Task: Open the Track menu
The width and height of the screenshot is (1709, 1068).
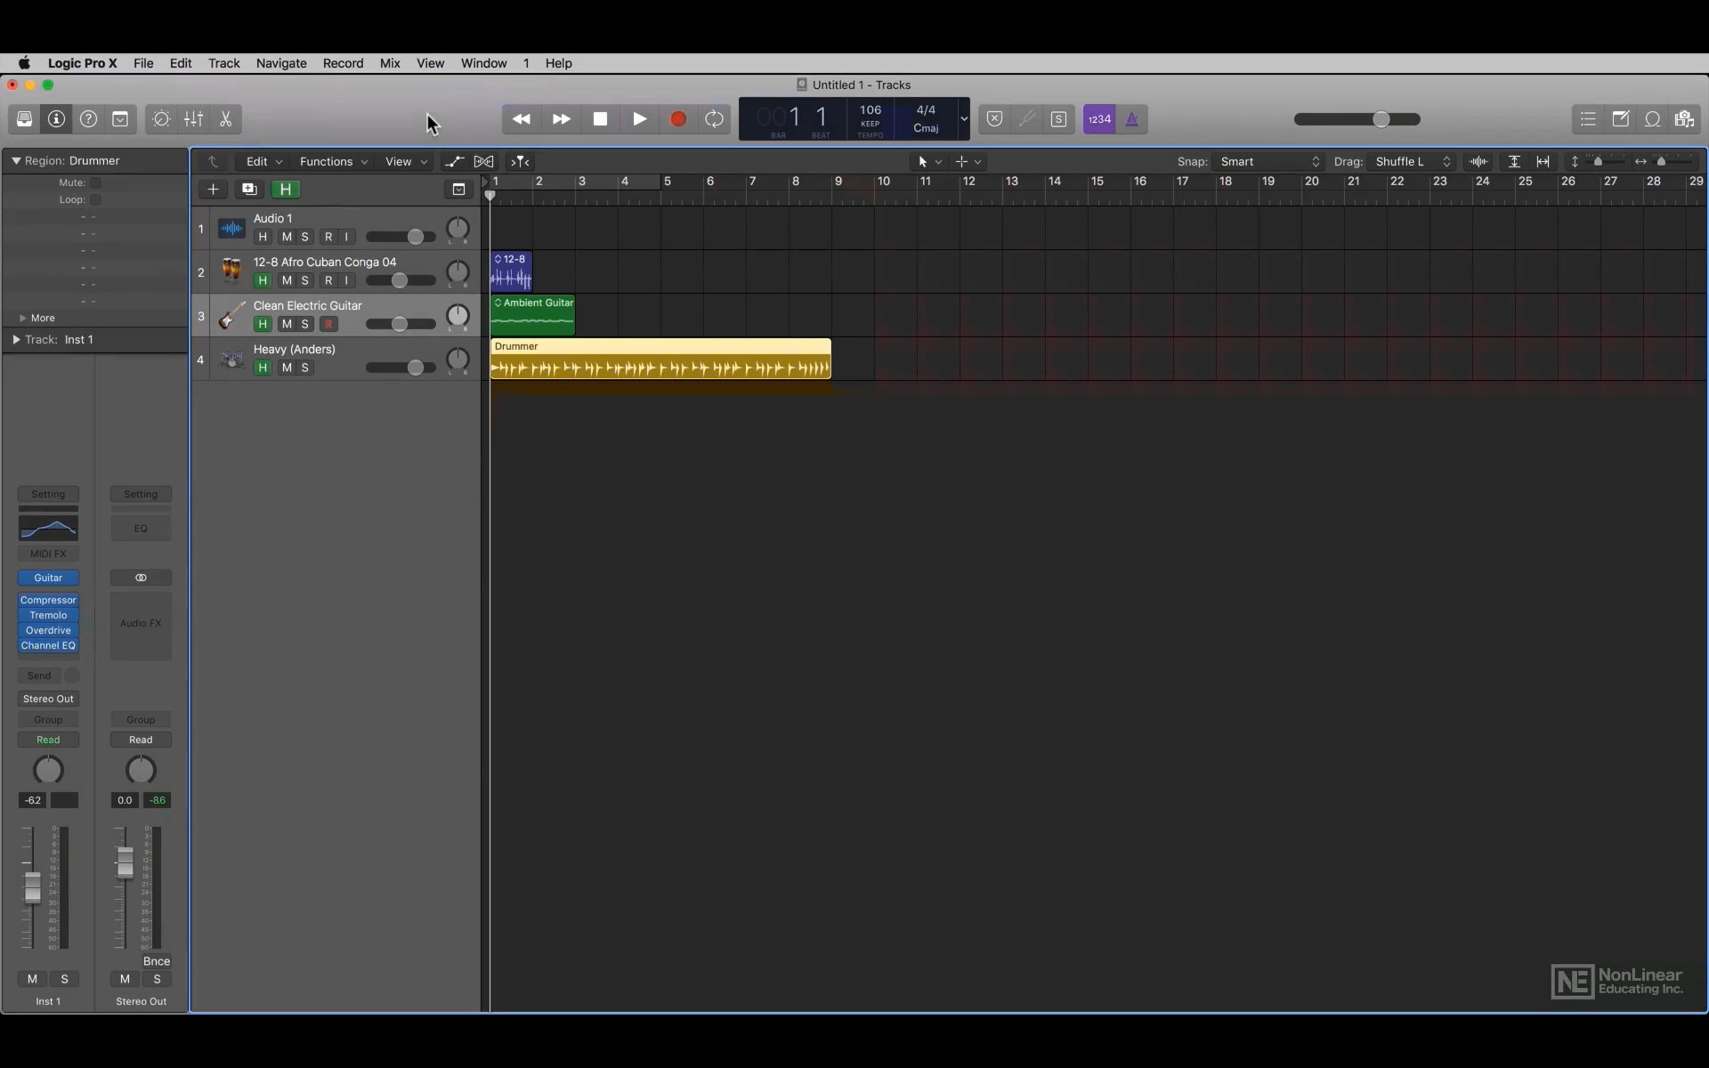Action: click(224, 63)
